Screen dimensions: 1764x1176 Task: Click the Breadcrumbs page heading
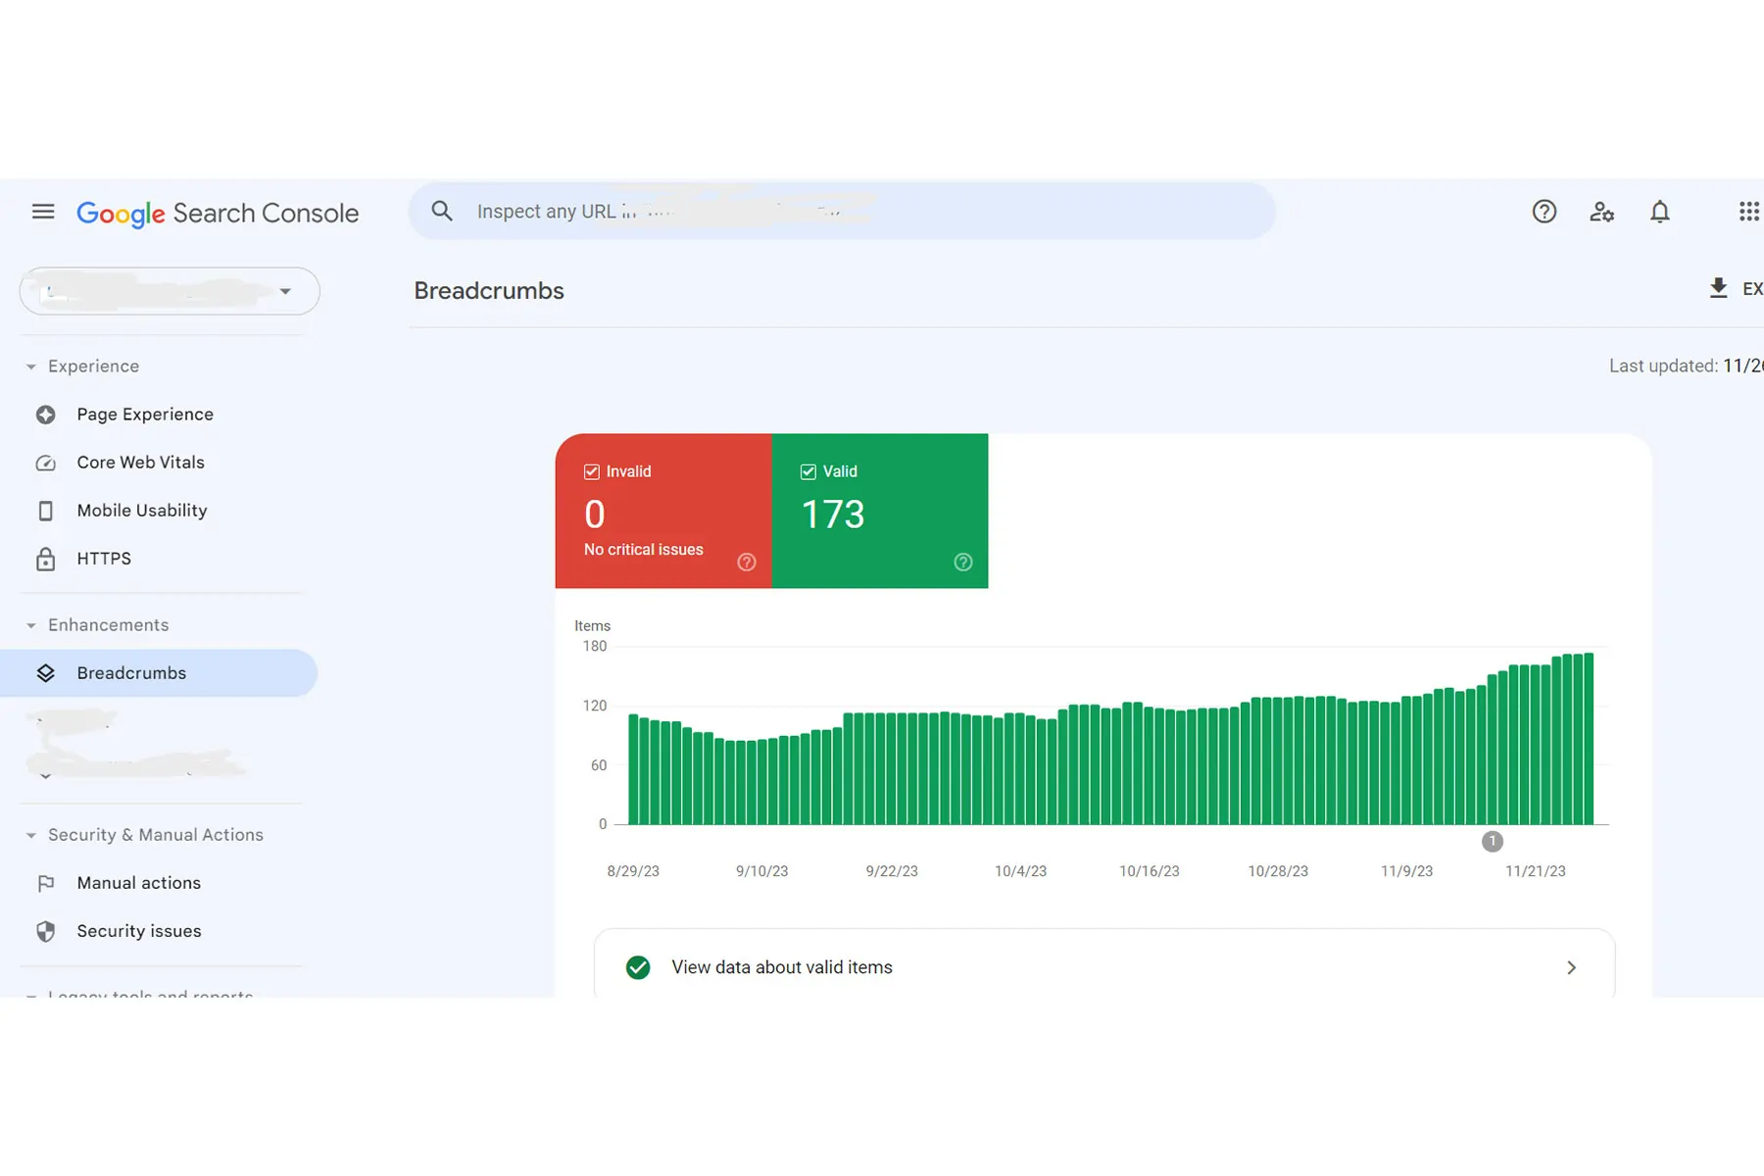click(489, 291)
